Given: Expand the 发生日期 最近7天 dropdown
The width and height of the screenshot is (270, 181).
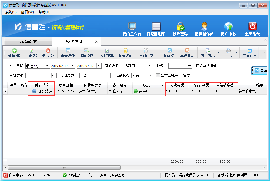Looking at the screenshot, I should tap(47, 66).
